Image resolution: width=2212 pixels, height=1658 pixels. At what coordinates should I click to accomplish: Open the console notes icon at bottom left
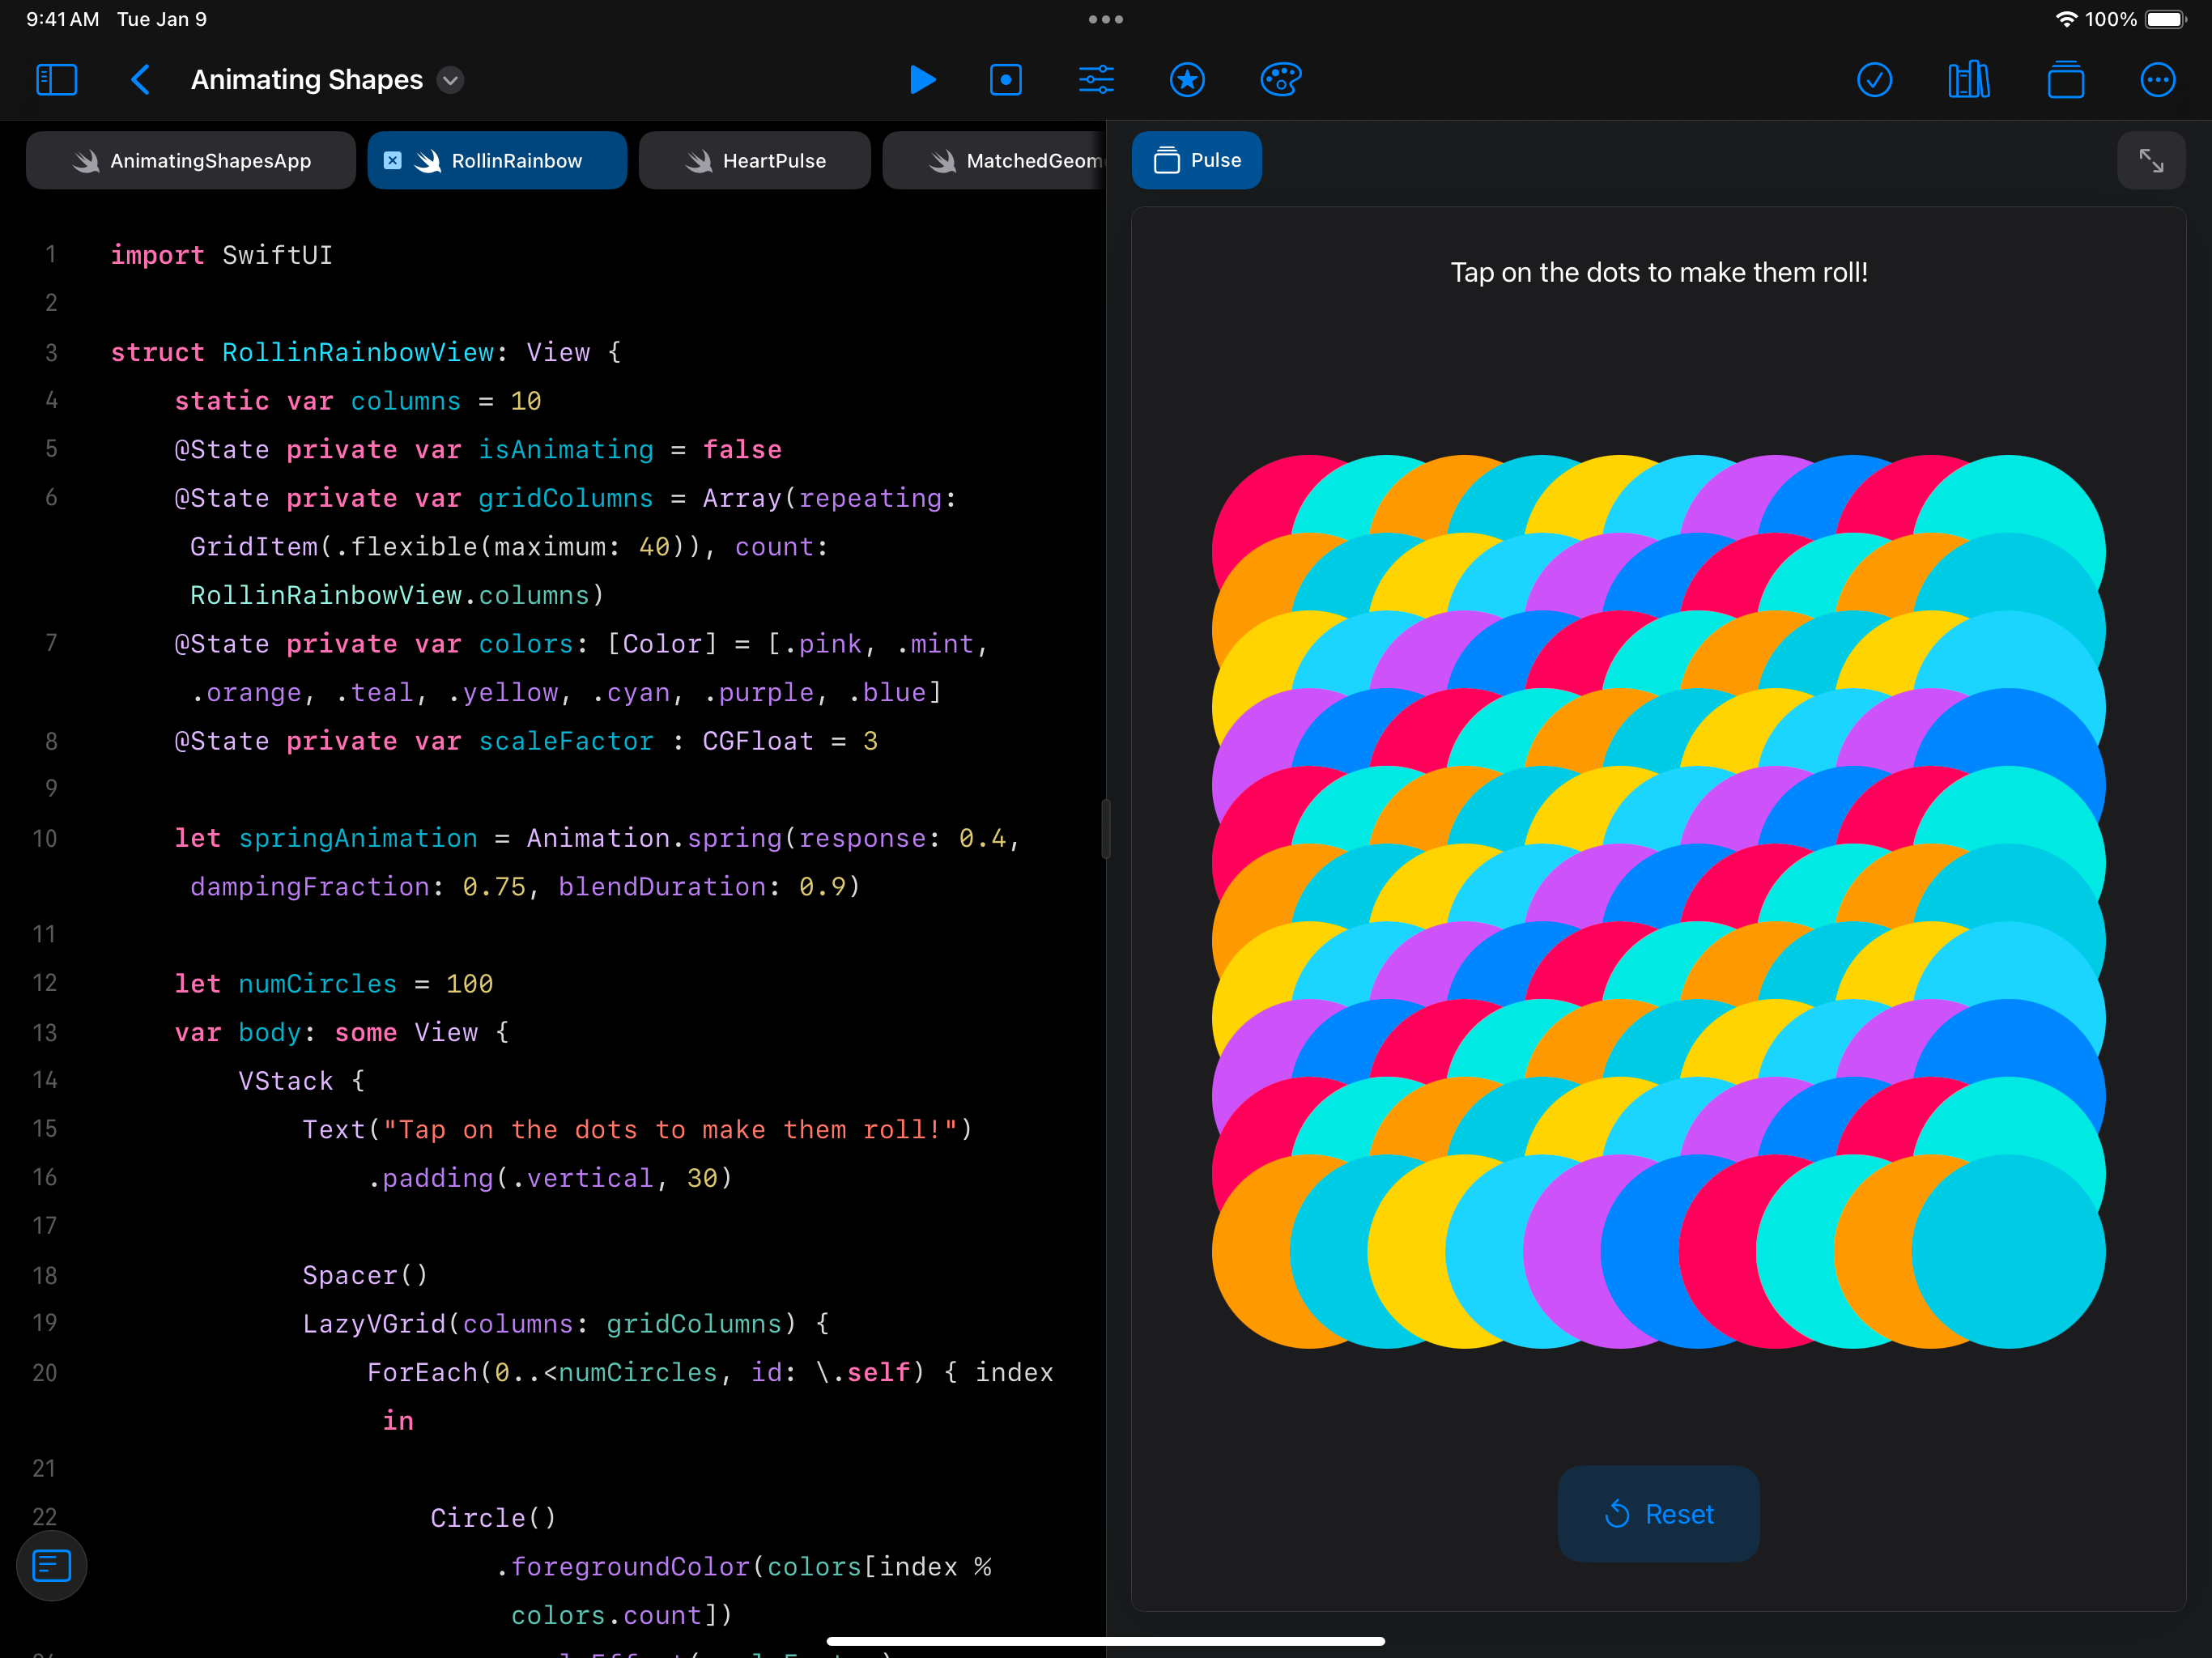[x=52, y=1566]
